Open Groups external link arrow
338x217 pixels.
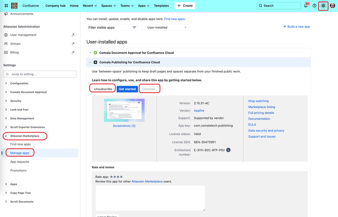73,44
